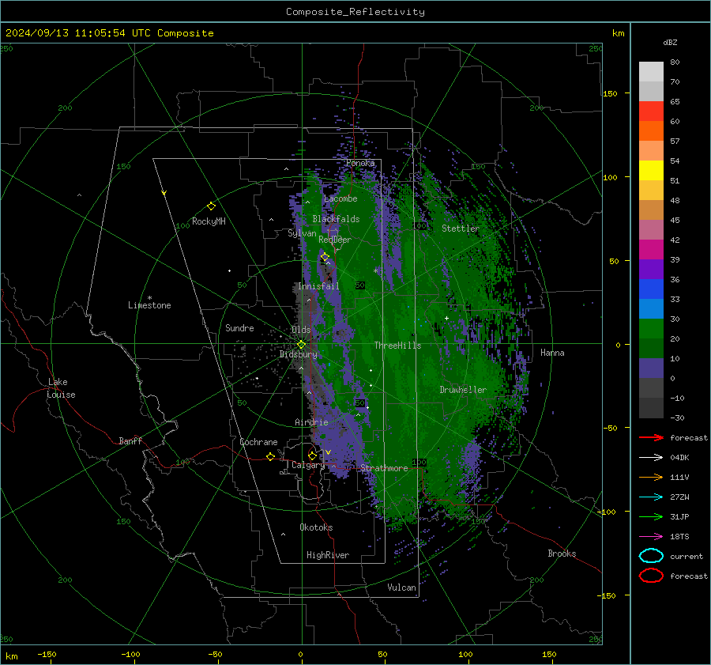711x665 pixels.
Task: Click the 10 dBZ purple color swatch
Action: pyautogui.click(x=651, y=368)
